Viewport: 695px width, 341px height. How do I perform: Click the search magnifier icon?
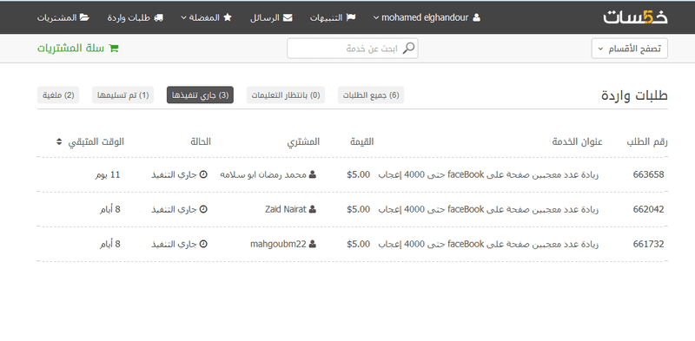pyautogui.click(x=408, y=48)
